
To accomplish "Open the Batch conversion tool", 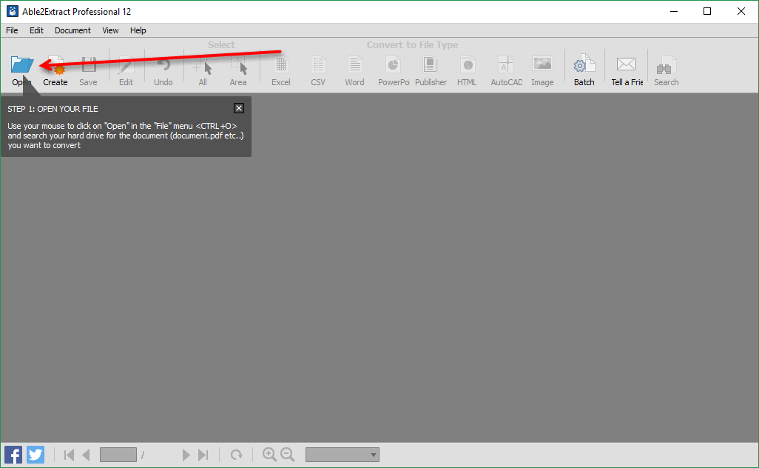I will 584,64.
